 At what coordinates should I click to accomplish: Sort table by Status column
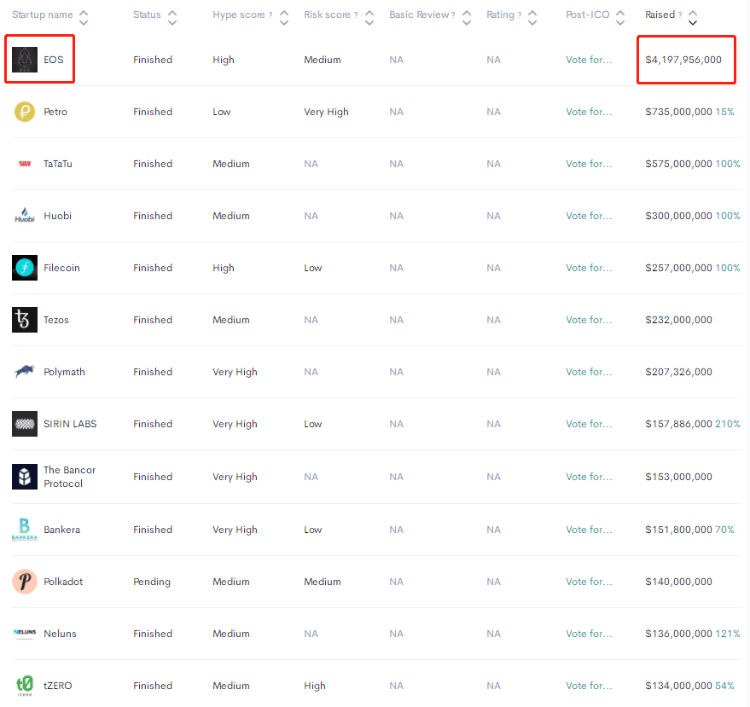point(172,18)
